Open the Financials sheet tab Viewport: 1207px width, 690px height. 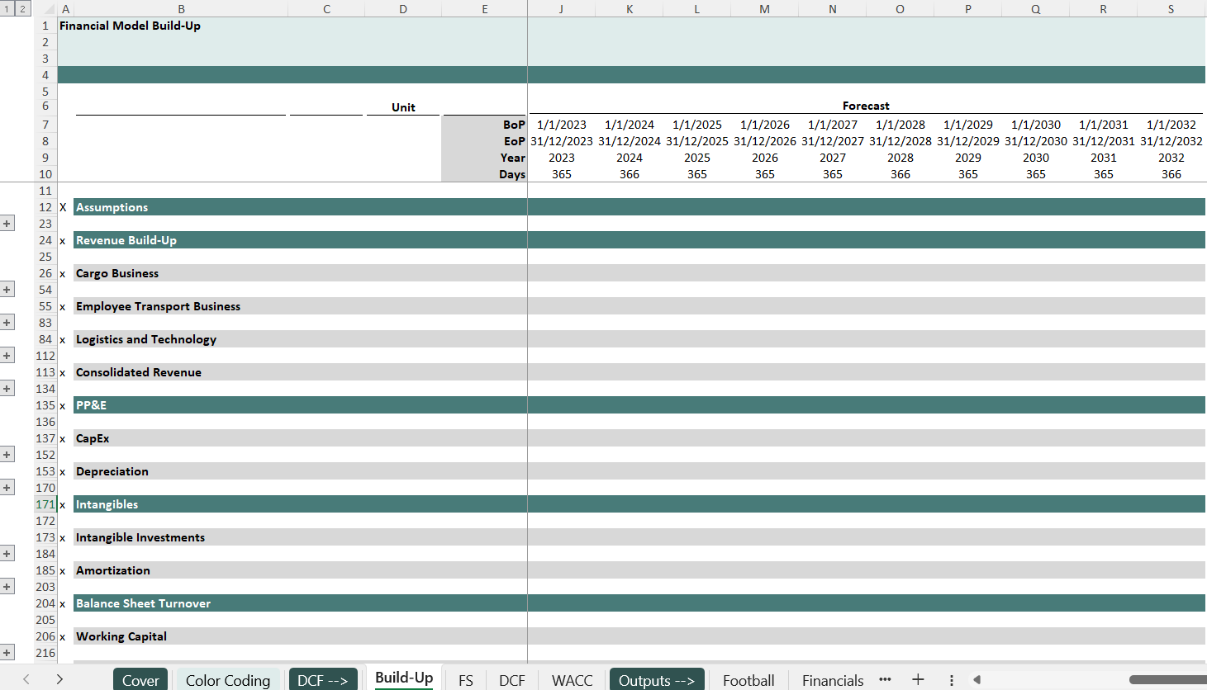click(x=833, y=680)
